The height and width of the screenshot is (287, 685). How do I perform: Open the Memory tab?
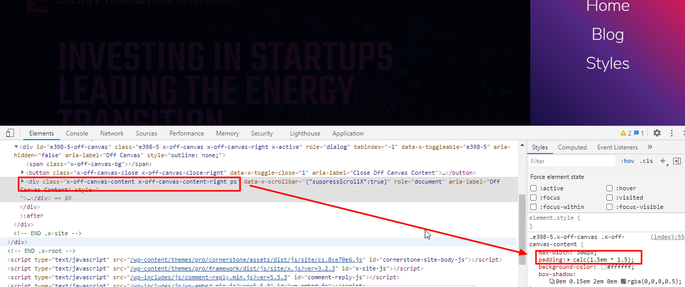(x=228, y=133)
